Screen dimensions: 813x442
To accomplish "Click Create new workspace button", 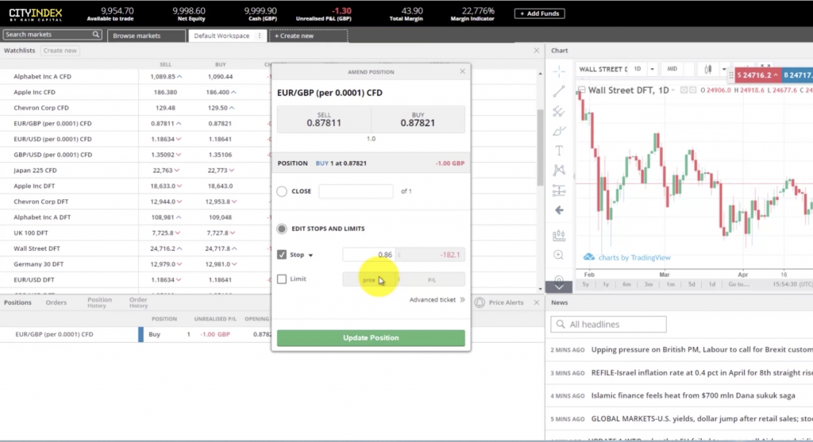I will 309,36.
